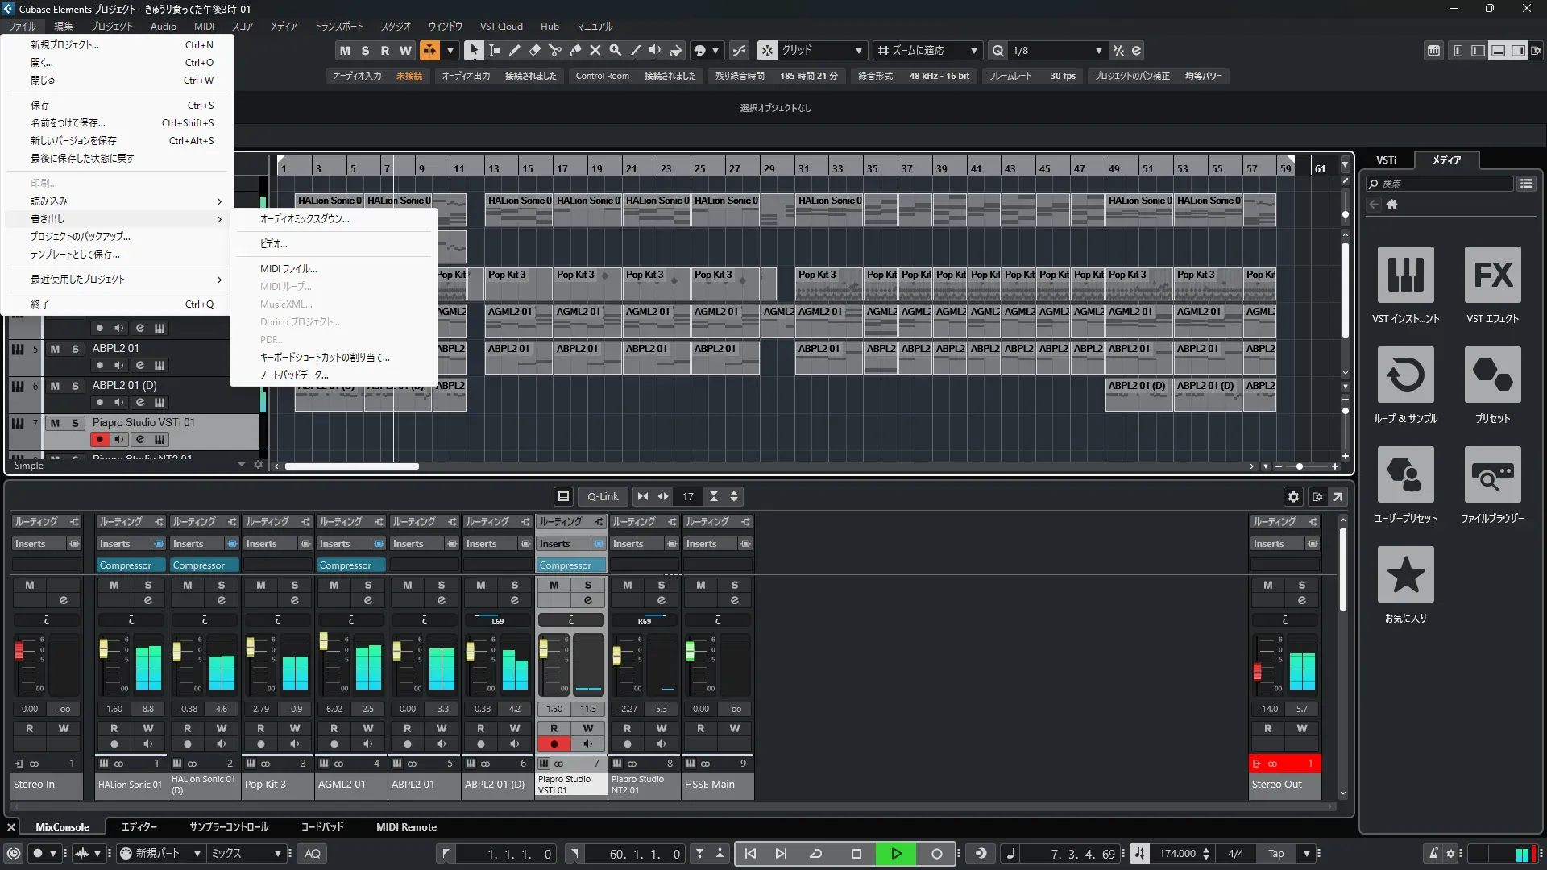This screenshot has height=870, width=1547.
Task: Click the Q-Link button in MixConsole
Action: pos(602,497)
